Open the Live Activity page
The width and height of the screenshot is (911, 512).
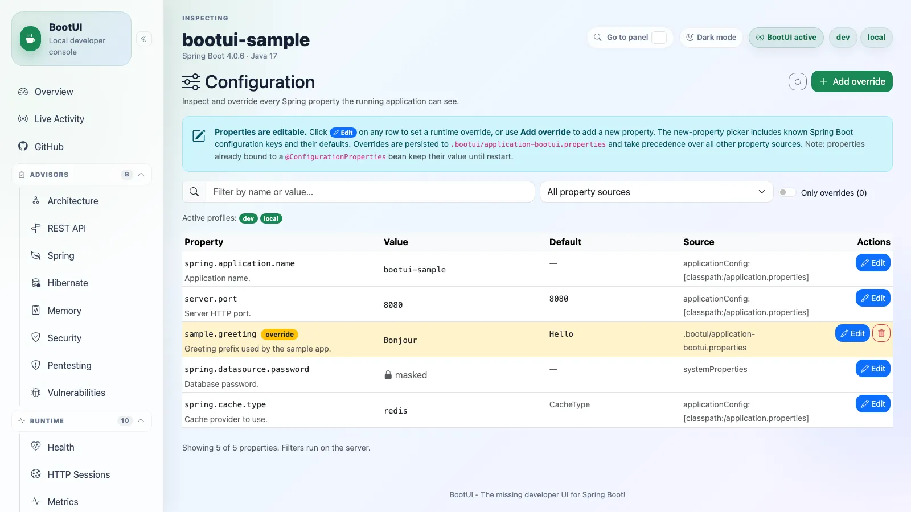[82, 119]
